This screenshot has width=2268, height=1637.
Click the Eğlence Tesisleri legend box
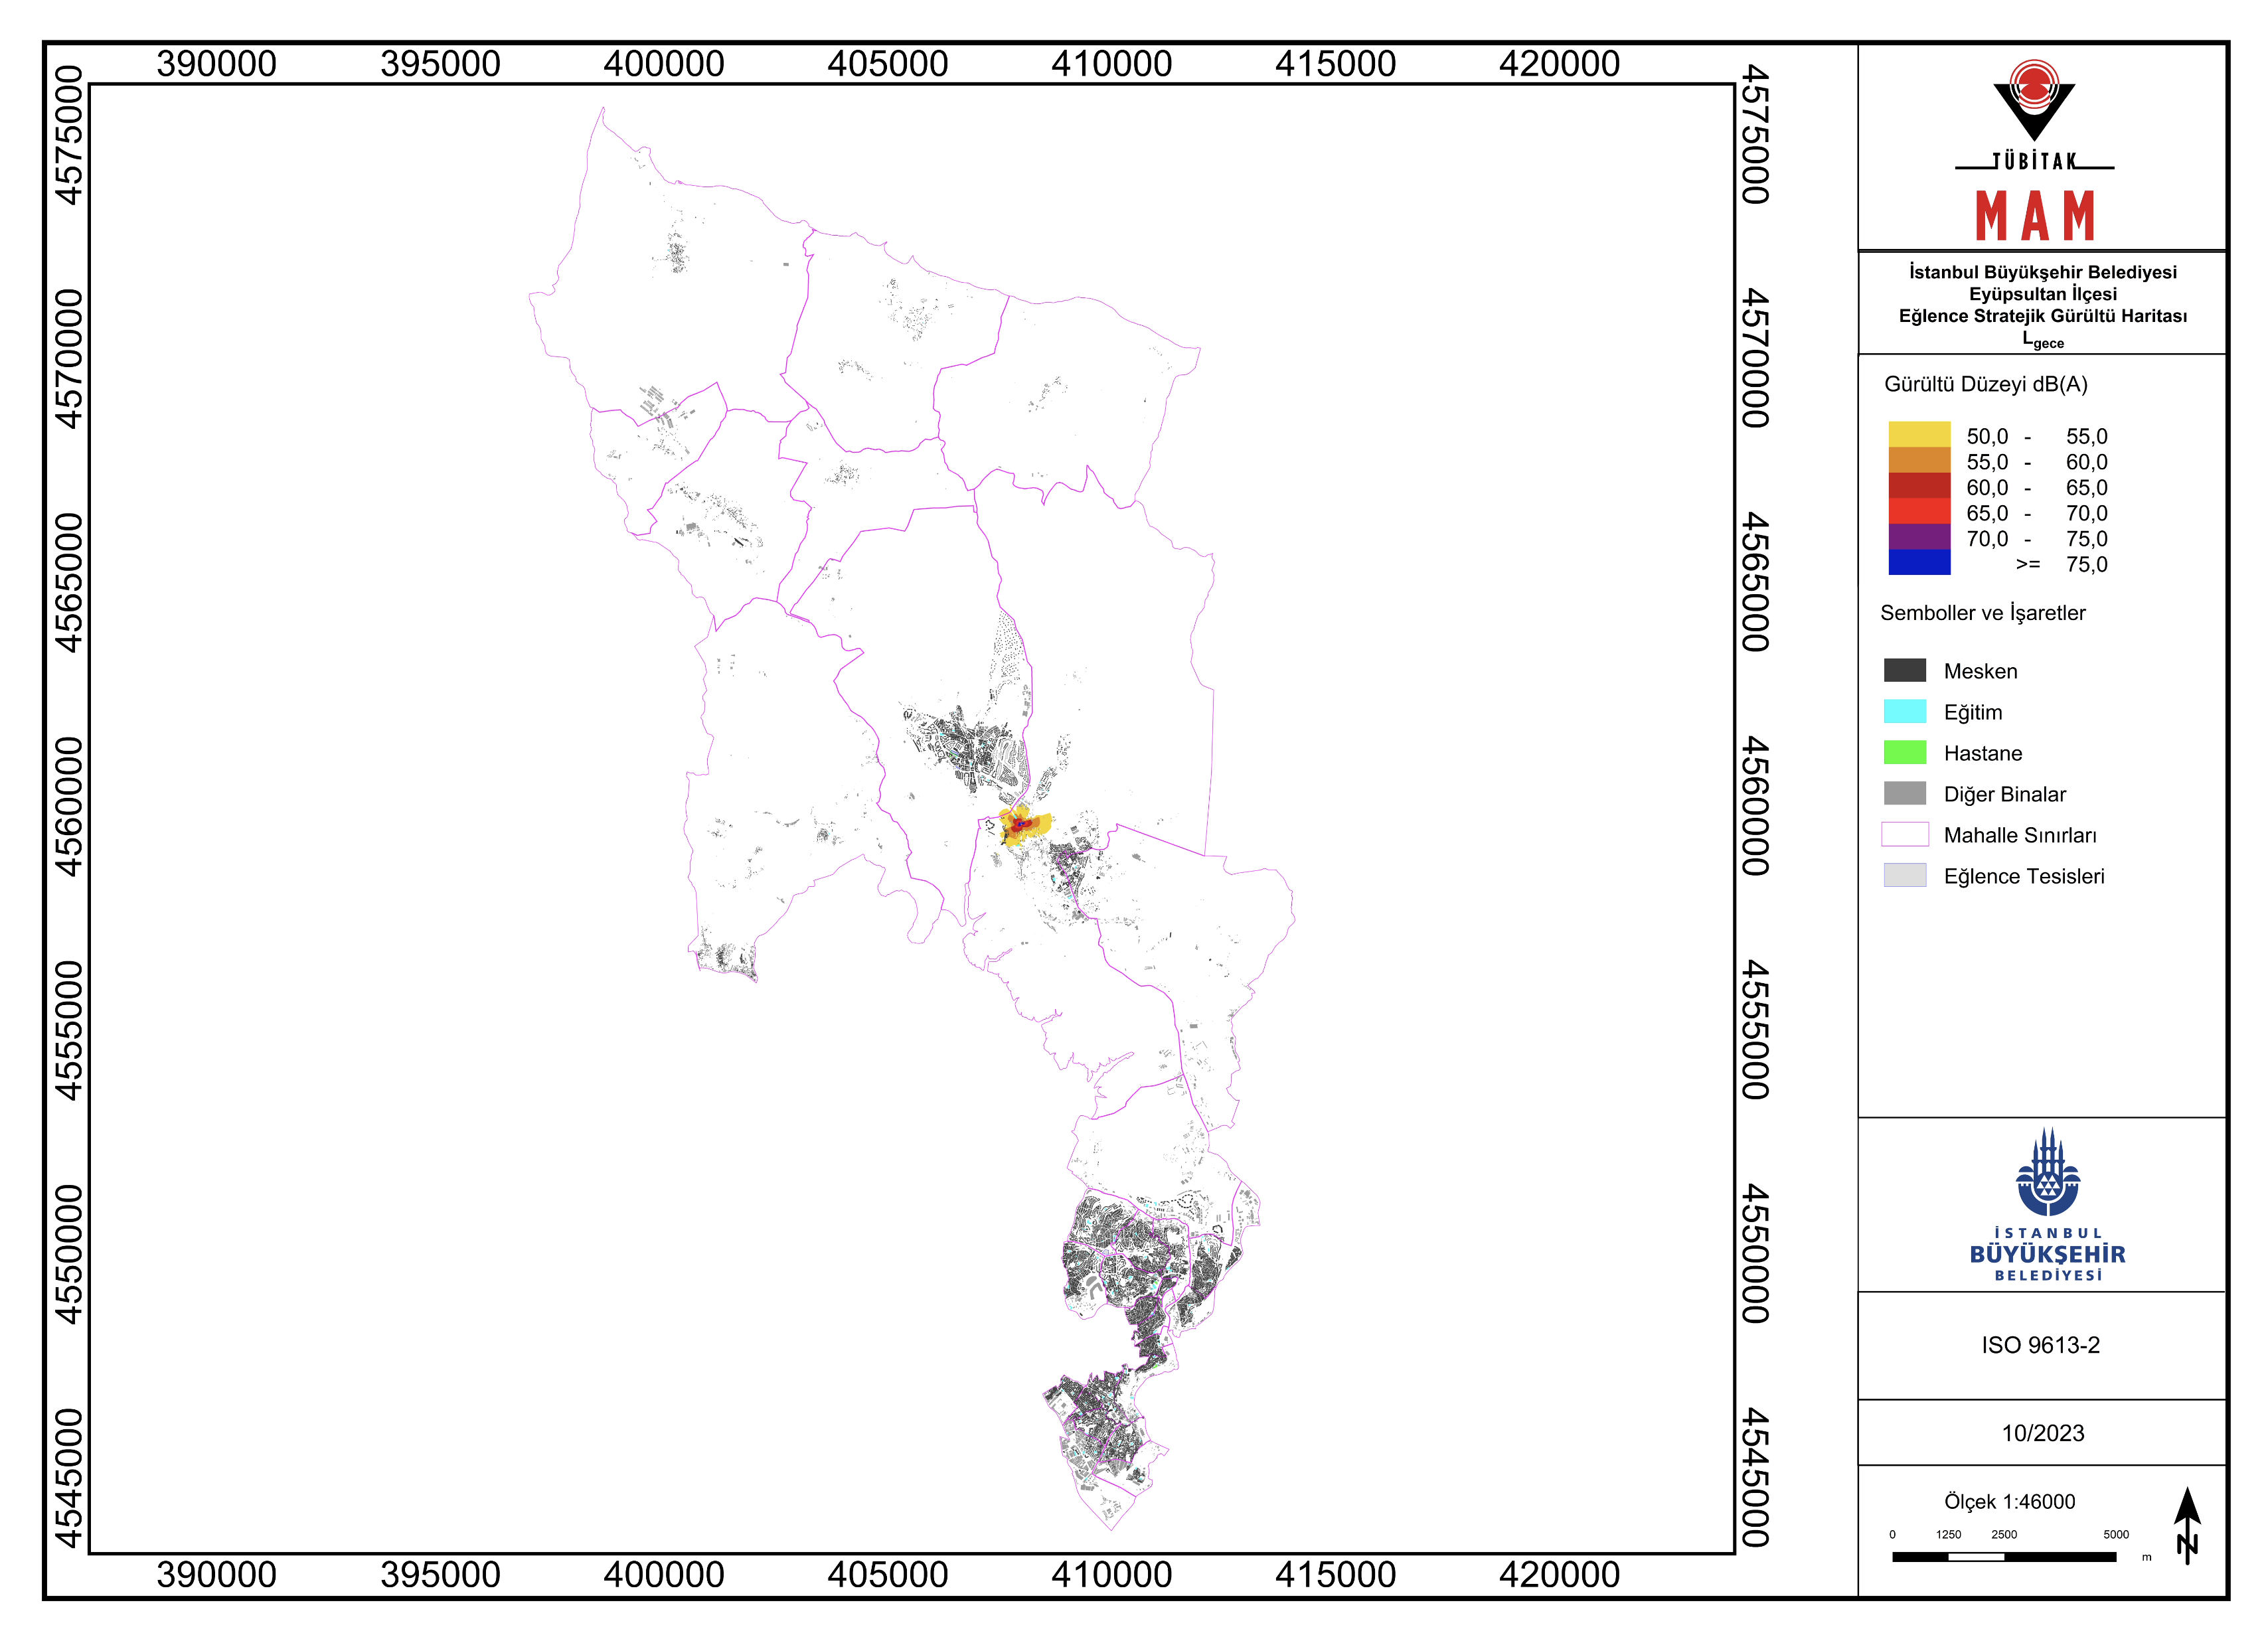point(1904,875)
